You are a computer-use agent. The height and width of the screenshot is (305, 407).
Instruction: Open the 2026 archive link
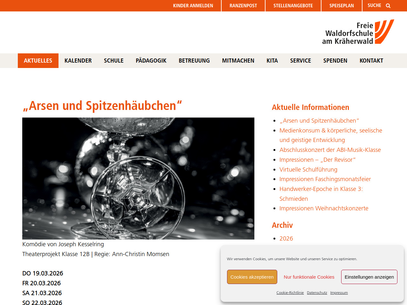click(x=286, y=239)
